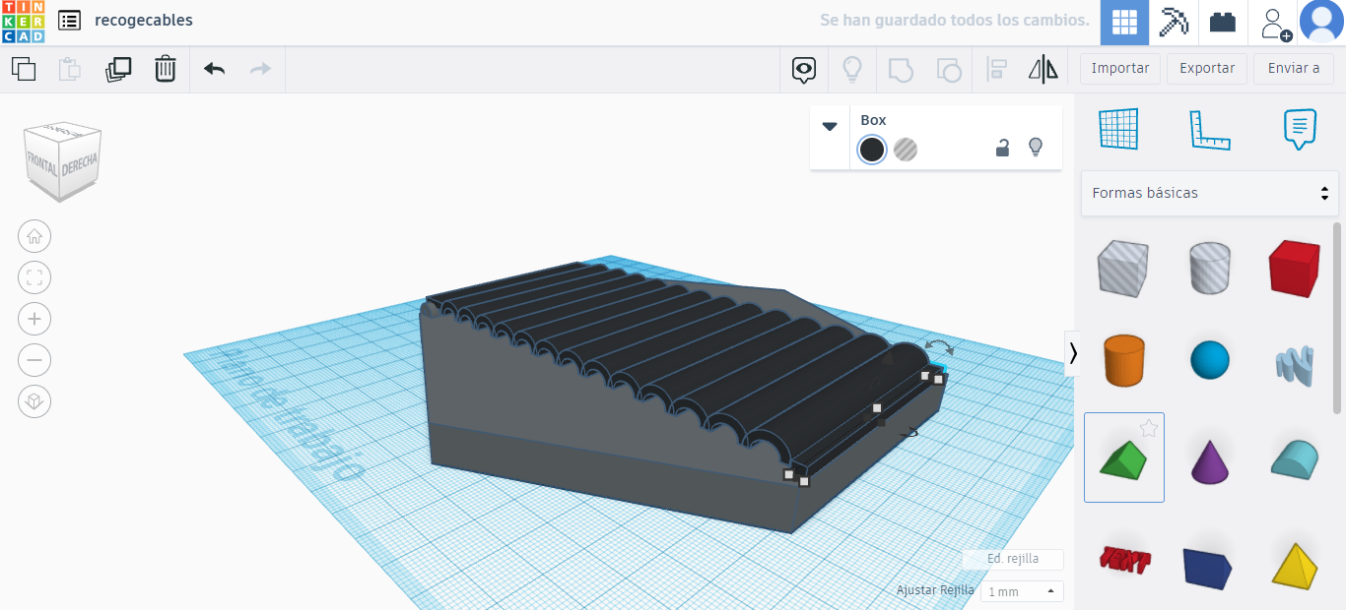Toggle the lock editing icon
Image resolution: width=1346 pixels, height=610 pixels.
tap(1002, 149)
